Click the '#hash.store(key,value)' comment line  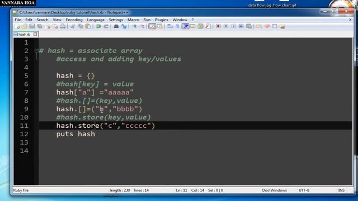pyautogui.click(x=103, y=117)
